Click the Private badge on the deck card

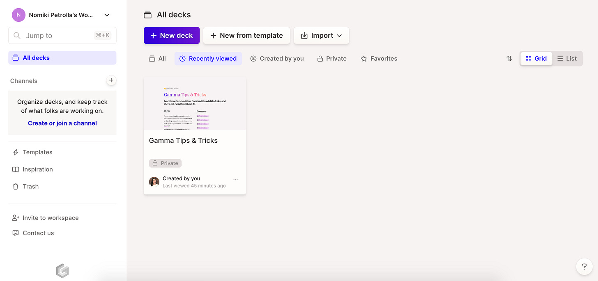click(x=165, y=163)
